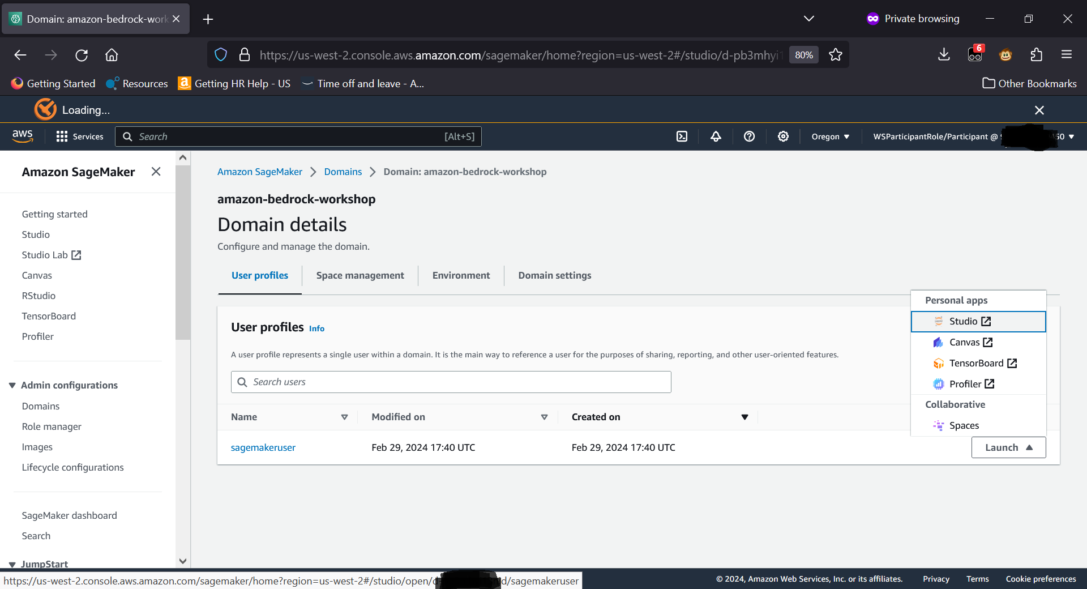Viewport: 1087px width, 589px height.
Task: Open the WSParticipantRole account menu
Action: (x=973, y=136)
